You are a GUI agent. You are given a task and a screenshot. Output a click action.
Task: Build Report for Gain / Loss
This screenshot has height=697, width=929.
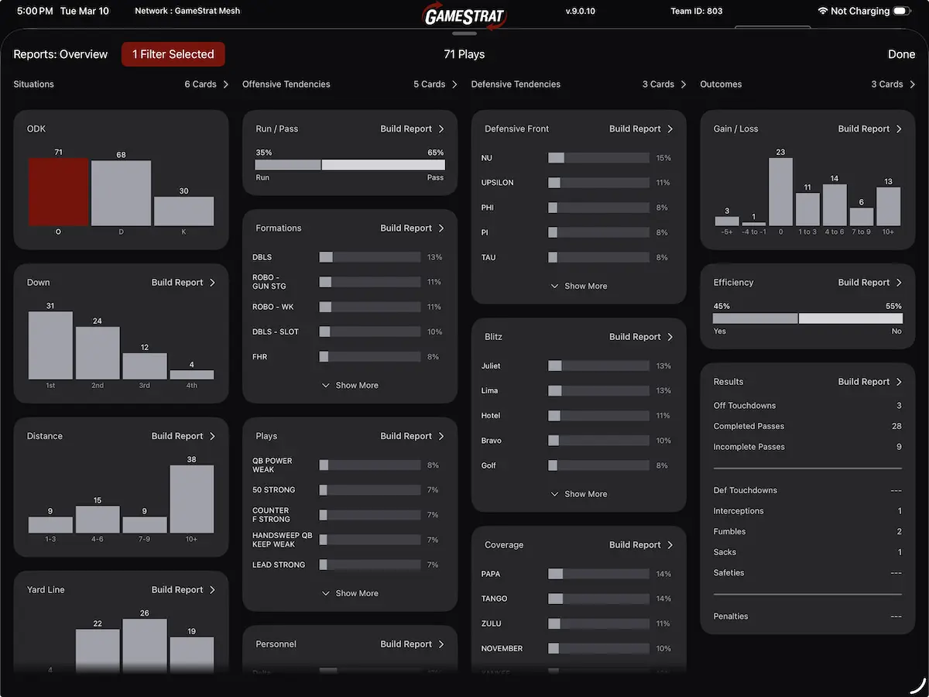coord(869,129)
